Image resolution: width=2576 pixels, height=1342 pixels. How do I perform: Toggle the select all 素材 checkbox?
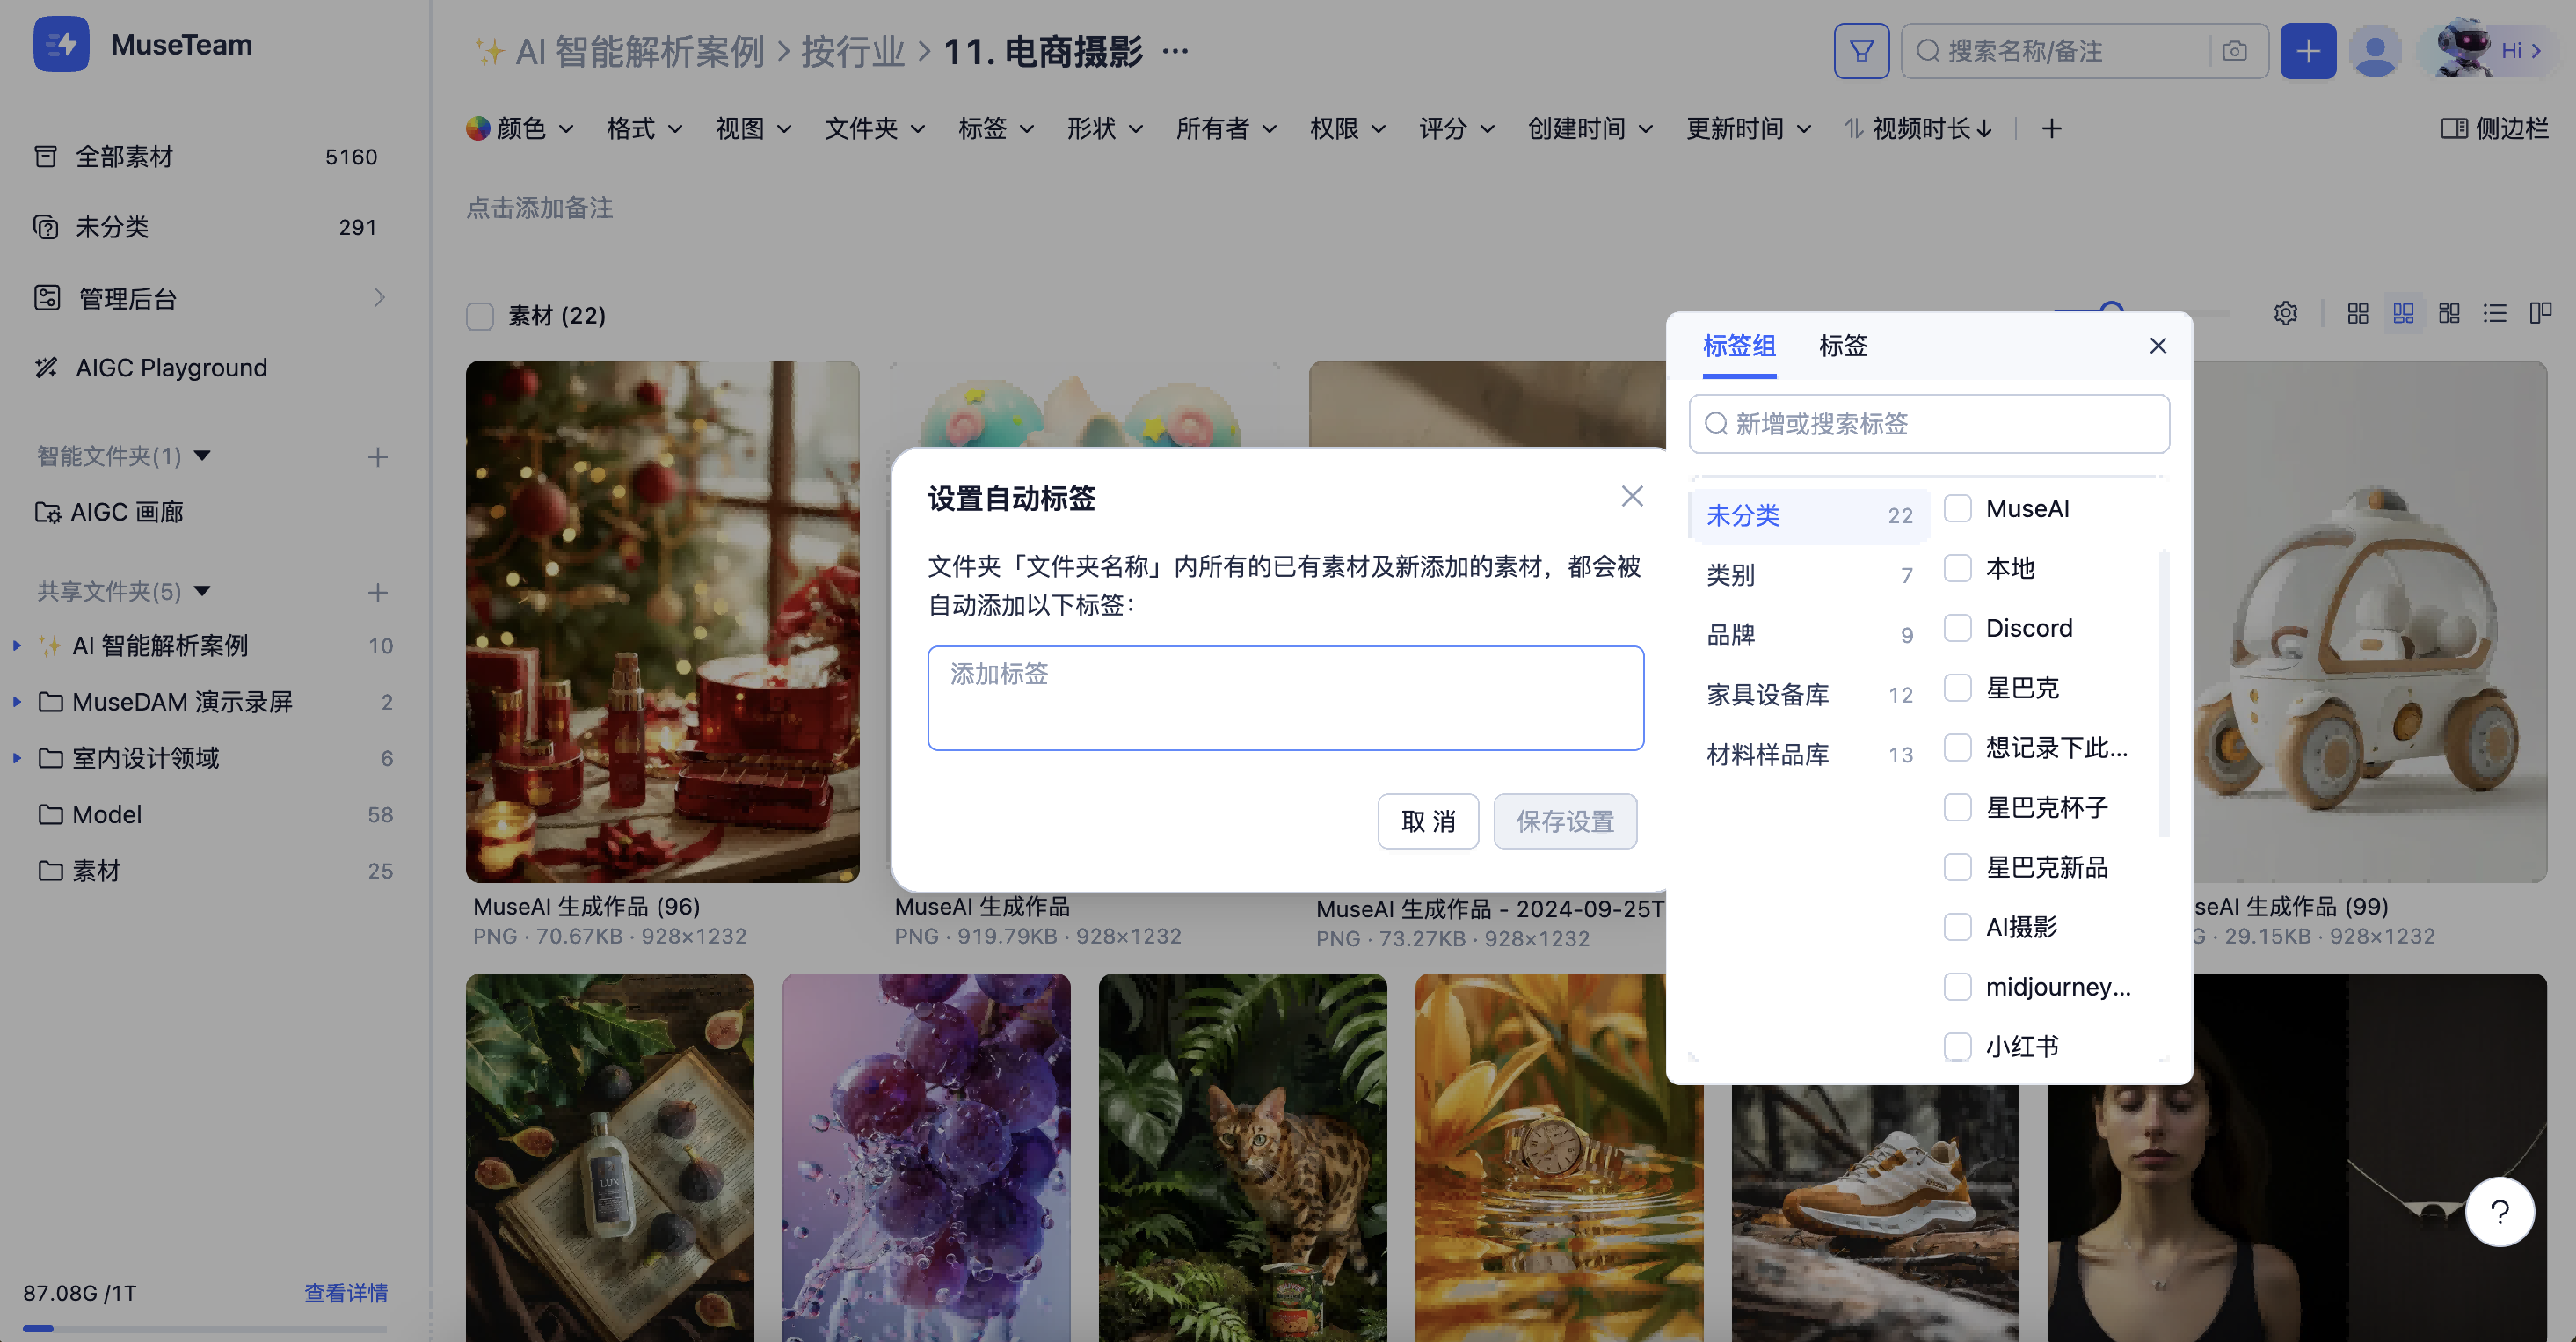point(480,316)
